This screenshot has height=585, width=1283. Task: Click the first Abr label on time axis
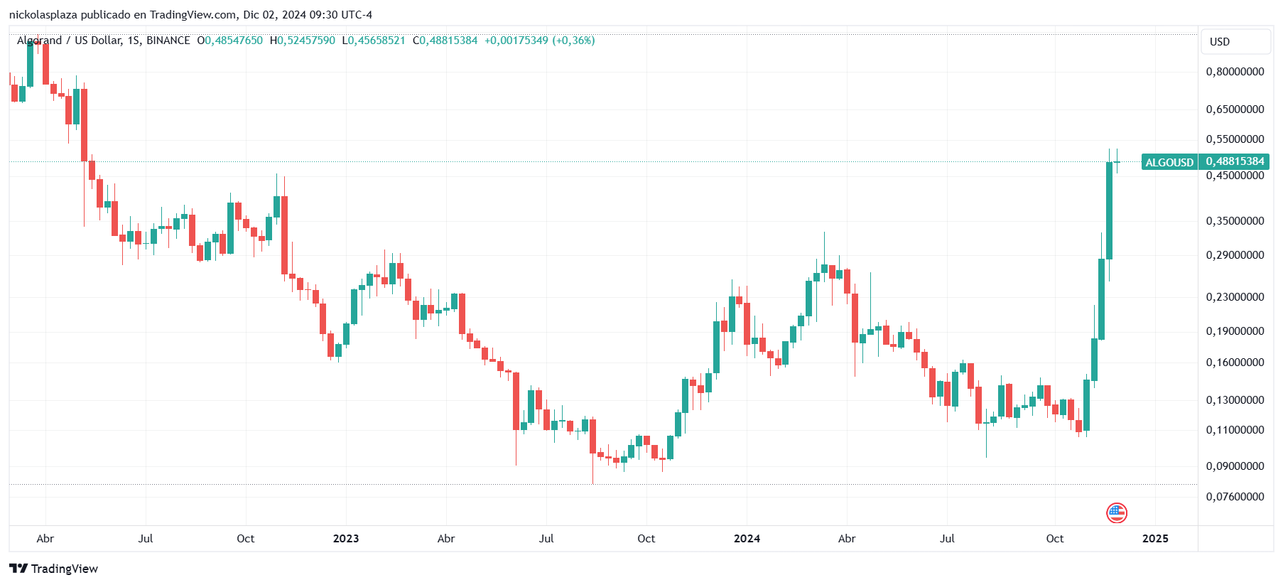[x=45, y=539]
